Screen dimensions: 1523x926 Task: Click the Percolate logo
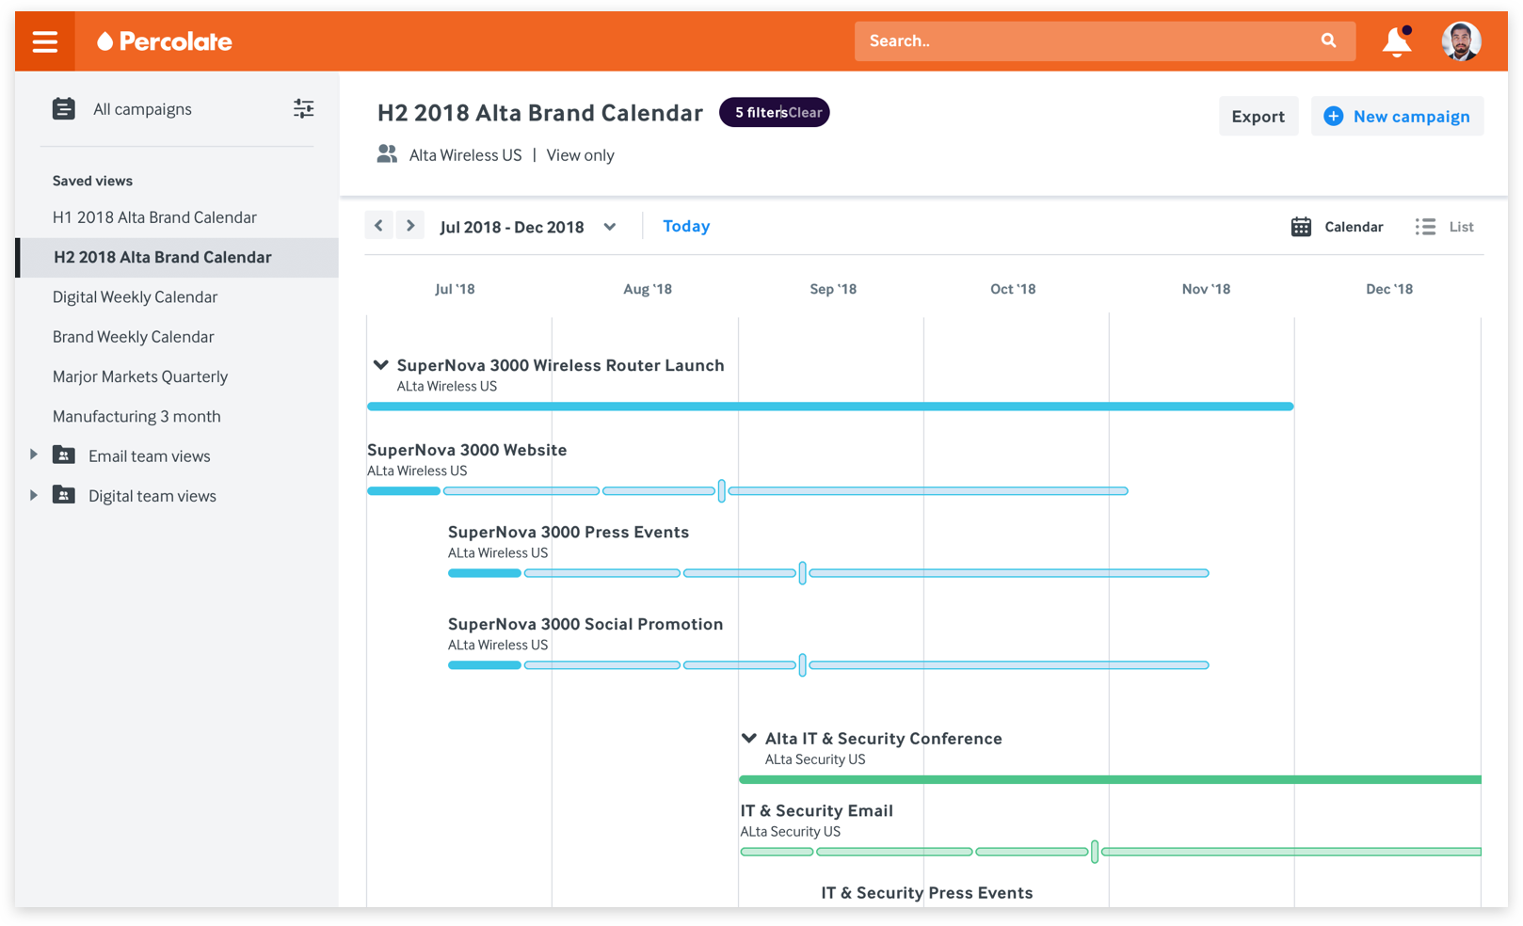pyautogui.click(x=165, y=41)
